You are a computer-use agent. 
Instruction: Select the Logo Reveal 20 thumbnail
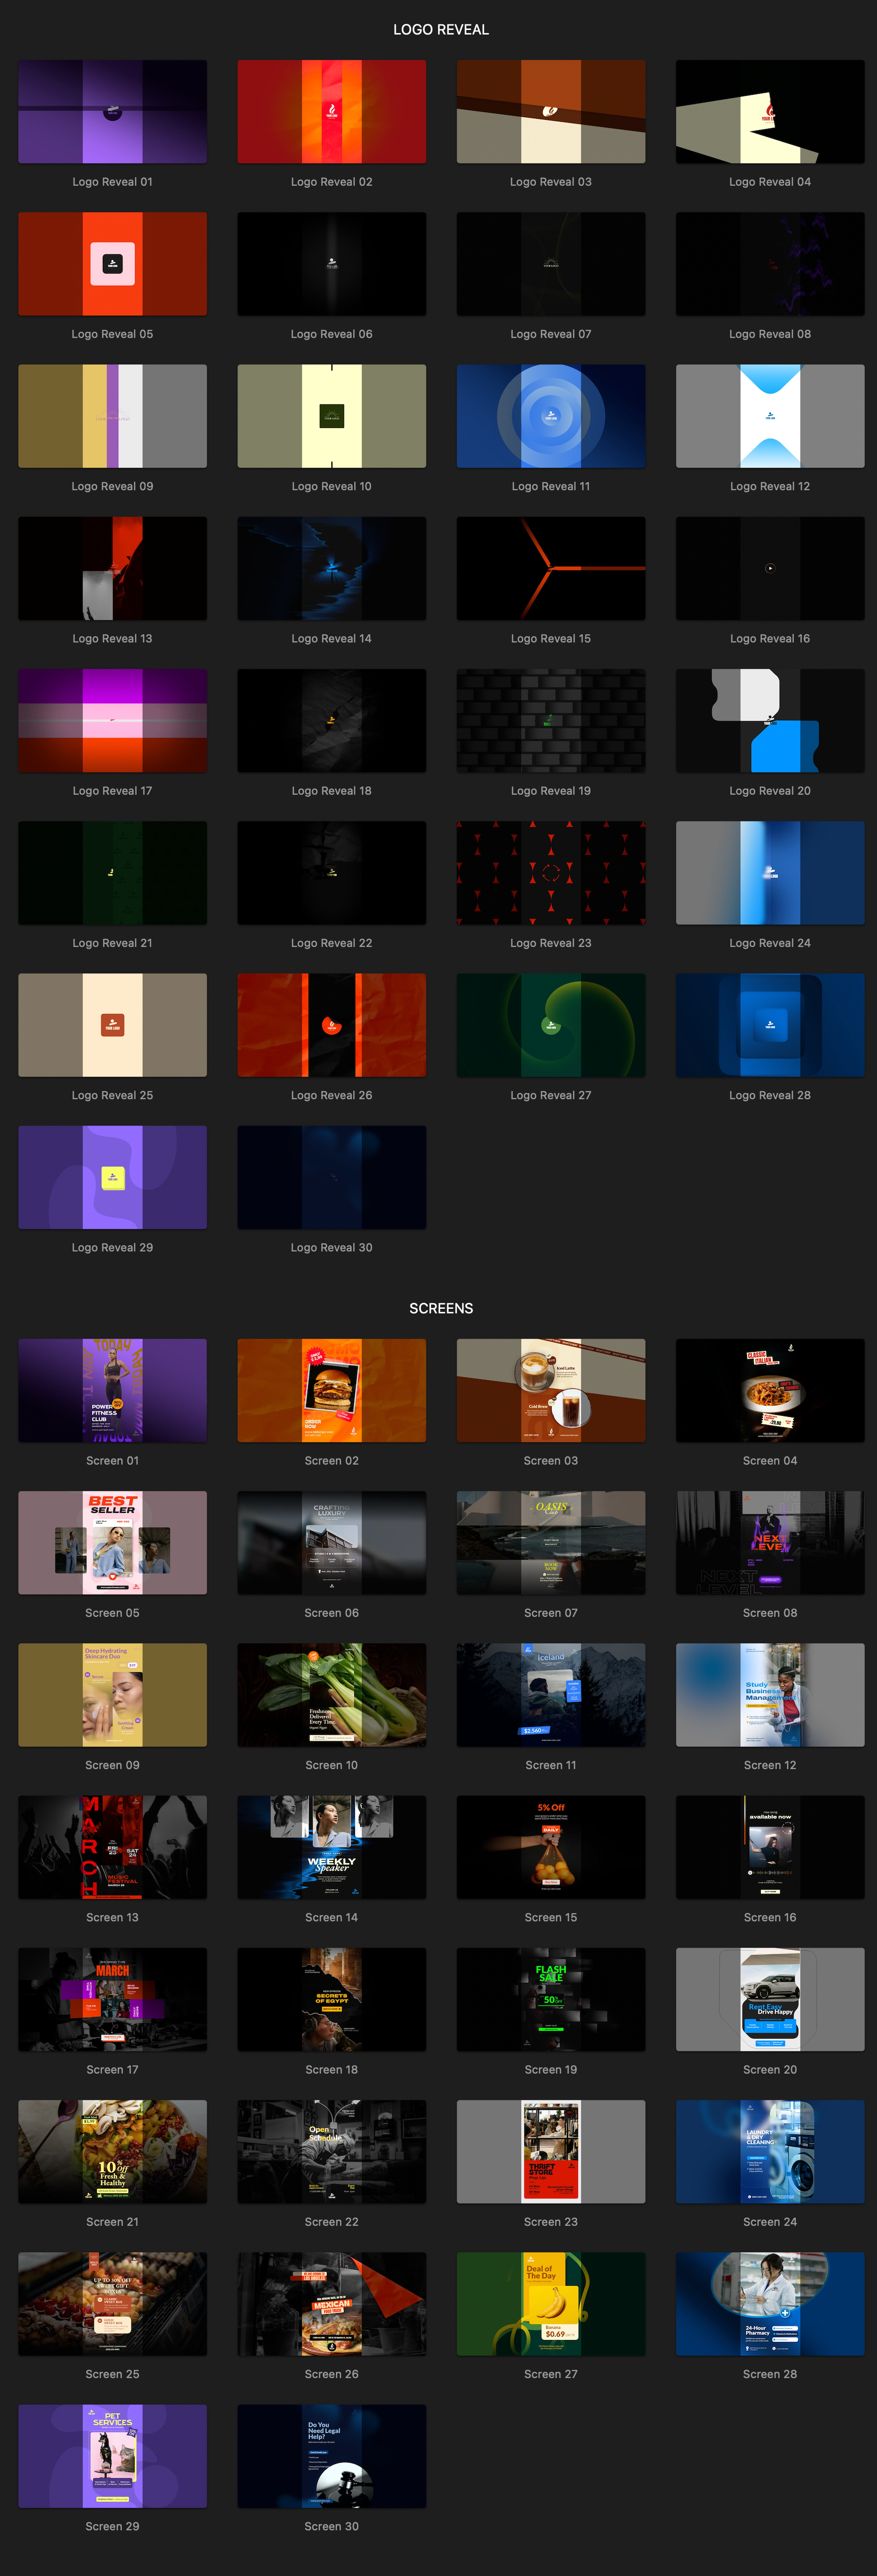(770, 720)
